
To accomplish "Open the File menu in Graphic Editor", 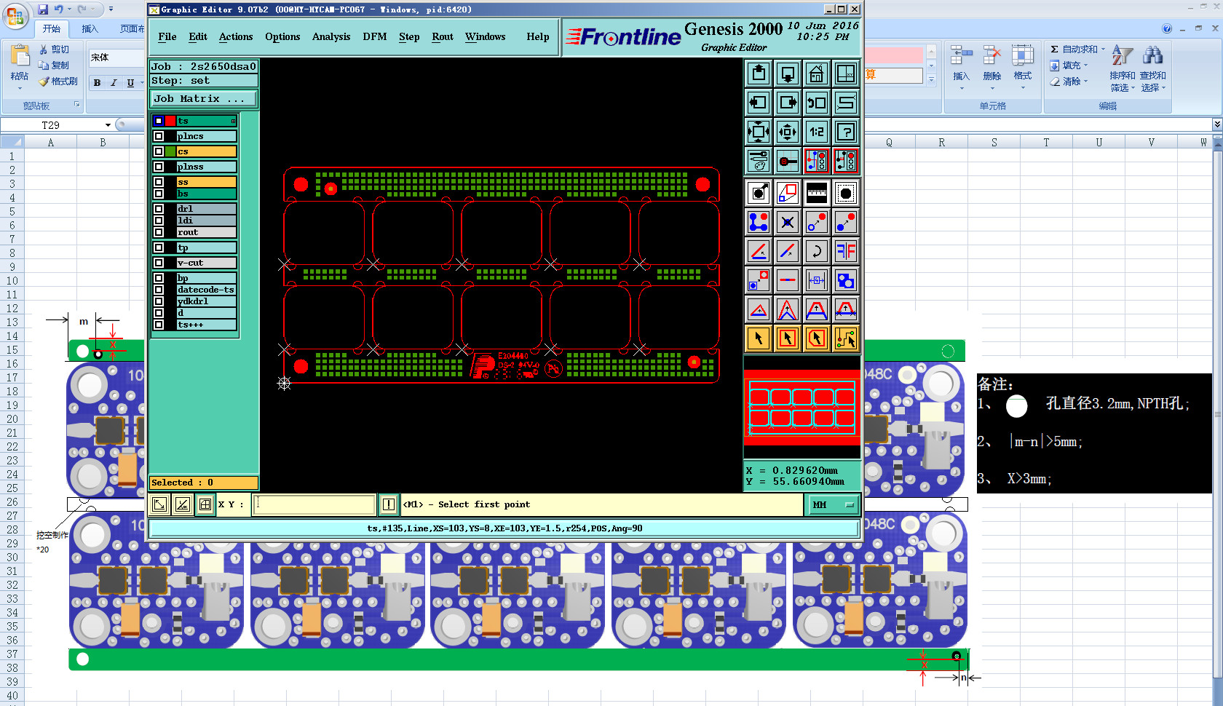I will click(167, 37).
